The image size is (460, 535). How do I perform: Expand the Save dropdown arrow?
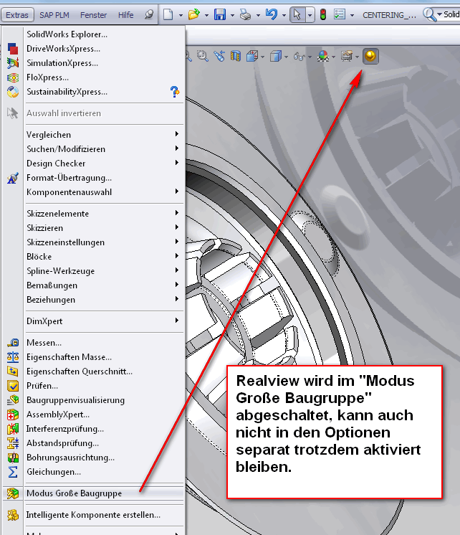point(232,15)
